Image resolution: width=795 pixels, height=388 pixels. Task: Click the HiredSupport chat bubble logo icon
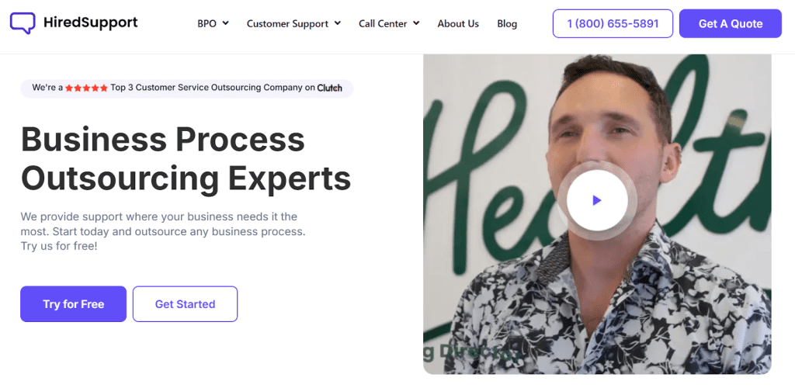click(x=23, y=23)
